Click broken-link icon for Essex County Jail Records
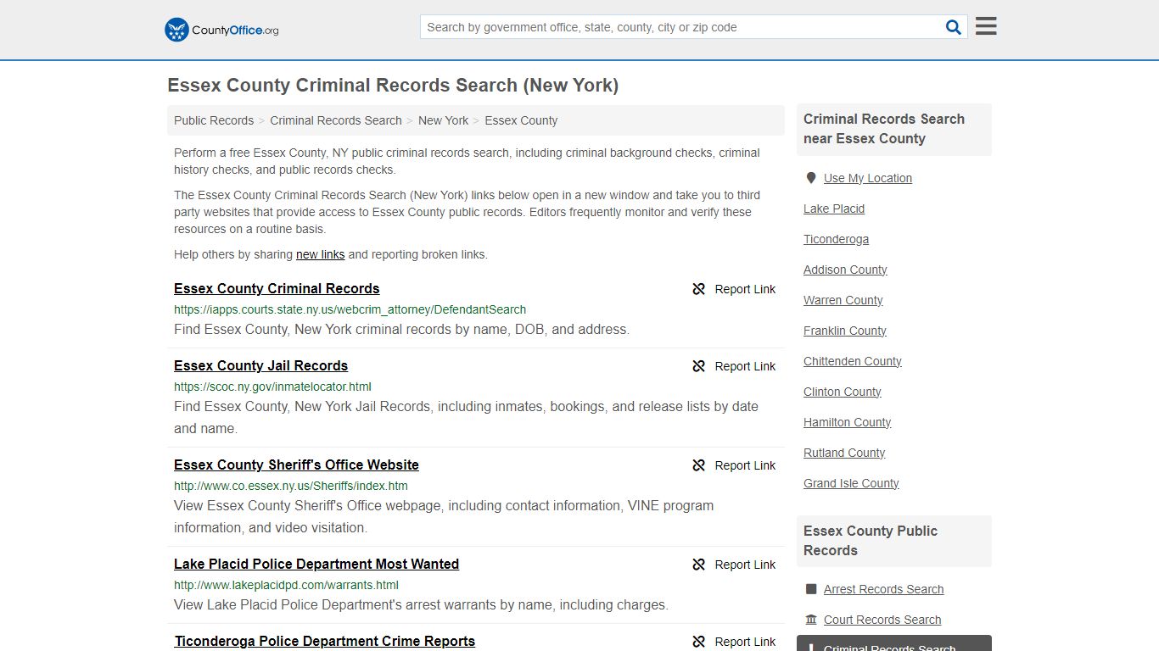1159x651 pixels. (699, 366)
